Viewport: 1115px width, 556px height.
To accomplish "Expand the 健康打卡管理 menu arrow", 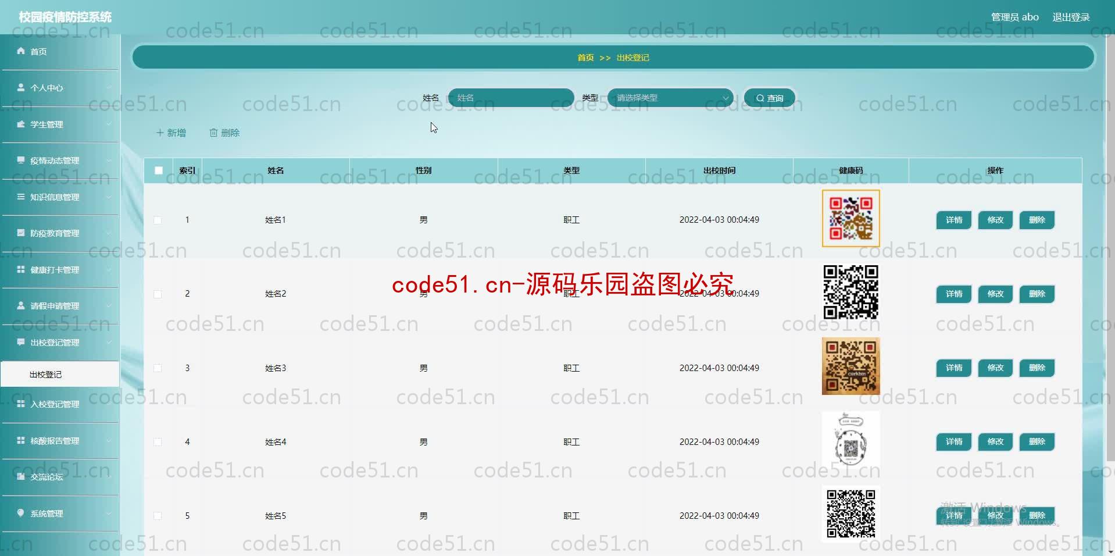I will click(109, 269).
